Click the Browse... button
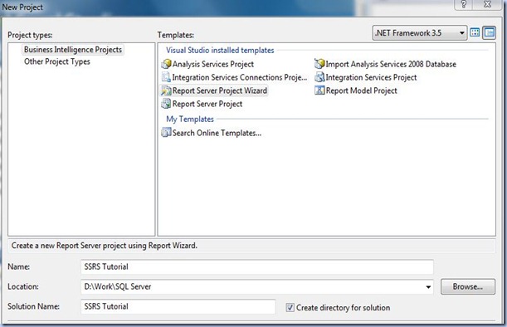 [x=467, y=286]
